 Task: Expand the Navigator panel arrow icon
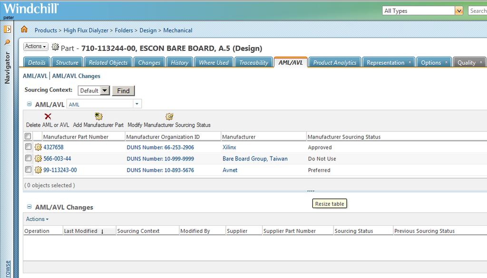tap(8, 29)
